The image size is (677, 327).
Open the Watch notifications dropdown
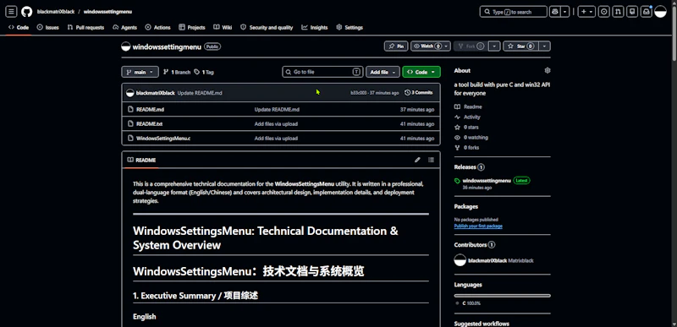(431, 46)
